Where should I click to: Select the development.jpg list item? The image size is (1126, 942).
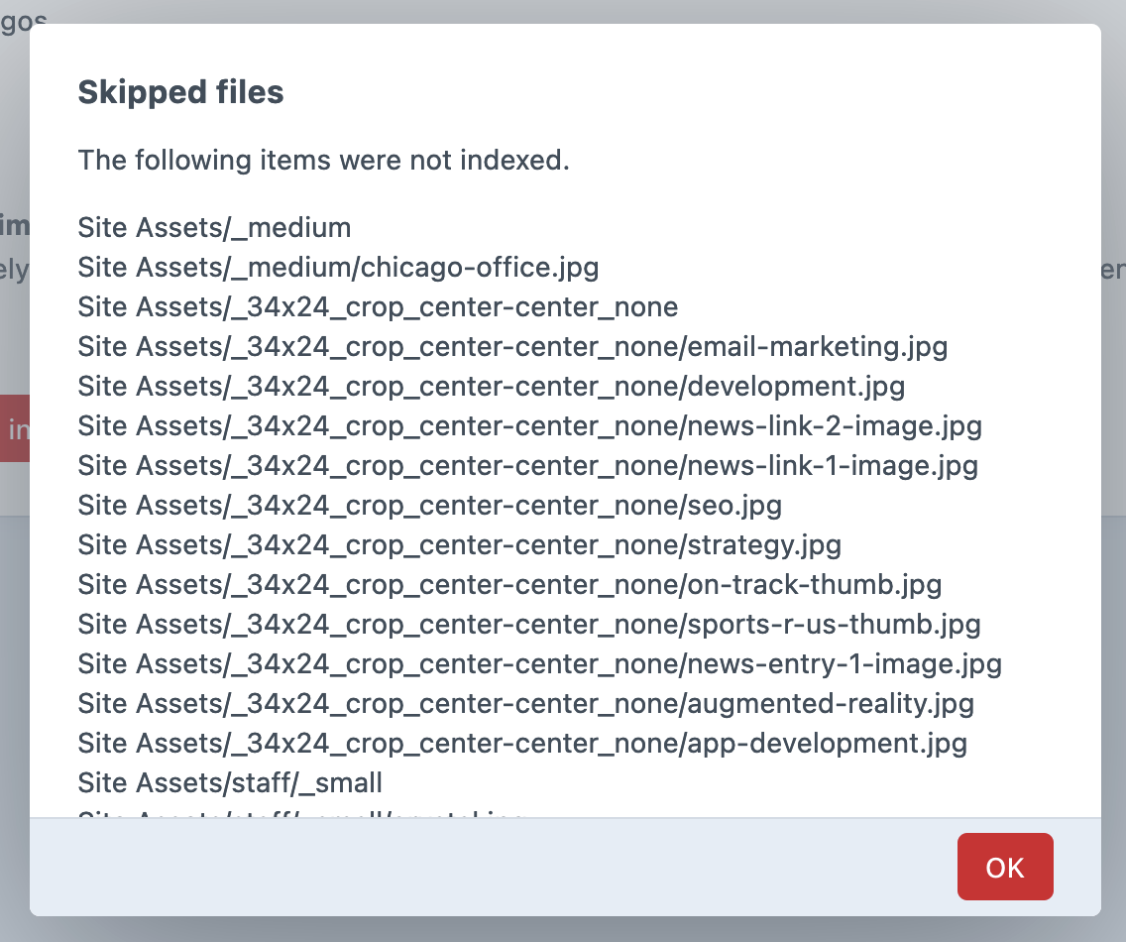(491, 386)
